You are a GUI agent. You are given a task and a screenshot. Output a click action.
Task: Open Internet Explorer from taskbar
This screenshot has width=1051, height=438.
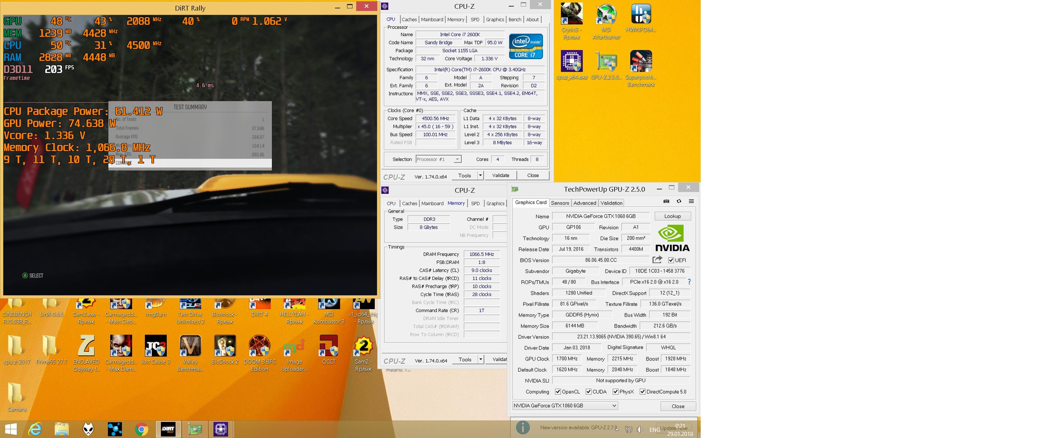tap(35, 429)
